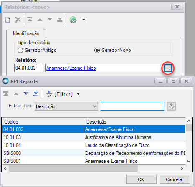Select Declaração de Recebimento de informações cell
This screenshot has width=195, height=187.
(x=134, y=153)
